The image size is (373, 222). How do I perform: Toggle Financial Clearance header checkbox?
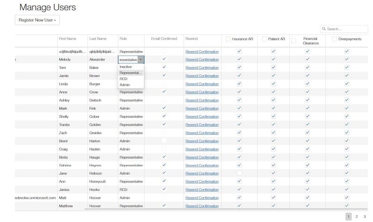293,40
